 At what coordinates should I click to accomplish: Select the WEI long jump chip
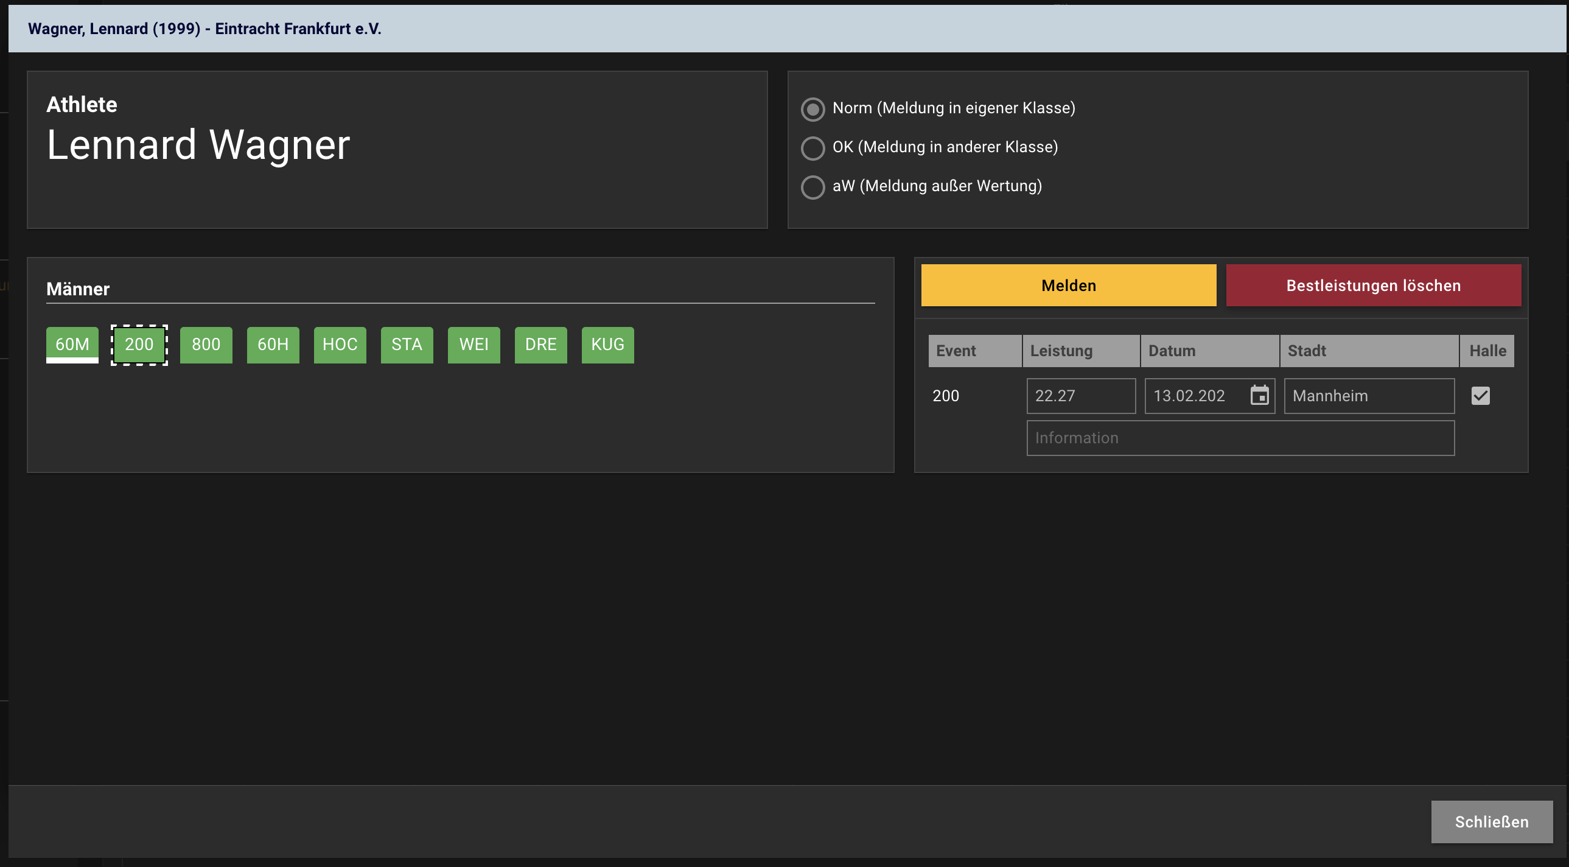[475, 345]
